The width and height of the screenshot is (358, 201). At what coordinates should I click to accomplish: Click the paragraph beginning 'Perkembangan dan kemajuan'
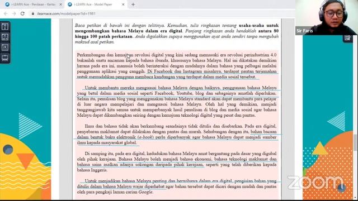(177, 66)
